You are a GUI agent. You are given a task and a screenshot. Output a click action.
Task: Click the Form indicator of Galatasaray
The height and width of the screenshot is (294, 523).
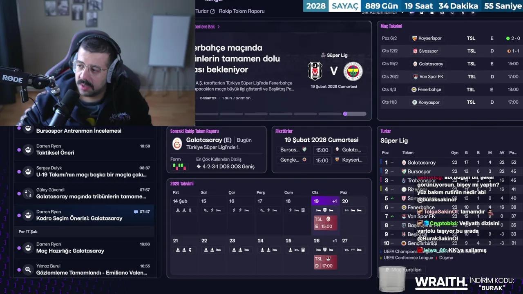point(179,167)
